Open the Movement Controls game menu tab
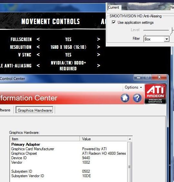 tap(51, 22)
